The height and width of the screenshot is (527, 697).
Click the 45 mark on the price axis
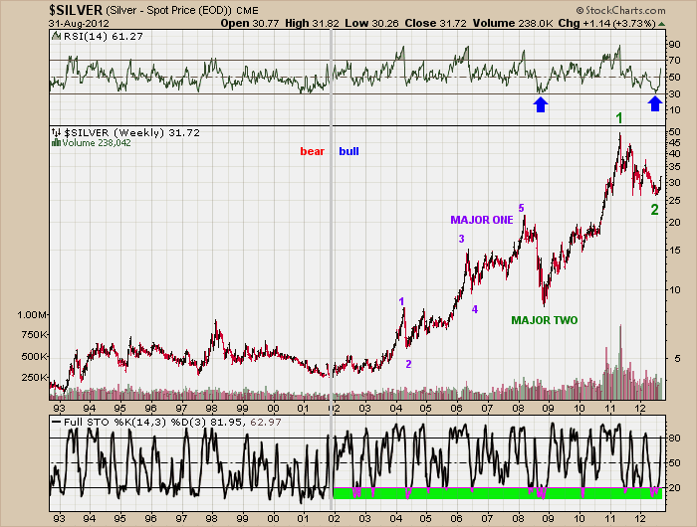point(674,142)
